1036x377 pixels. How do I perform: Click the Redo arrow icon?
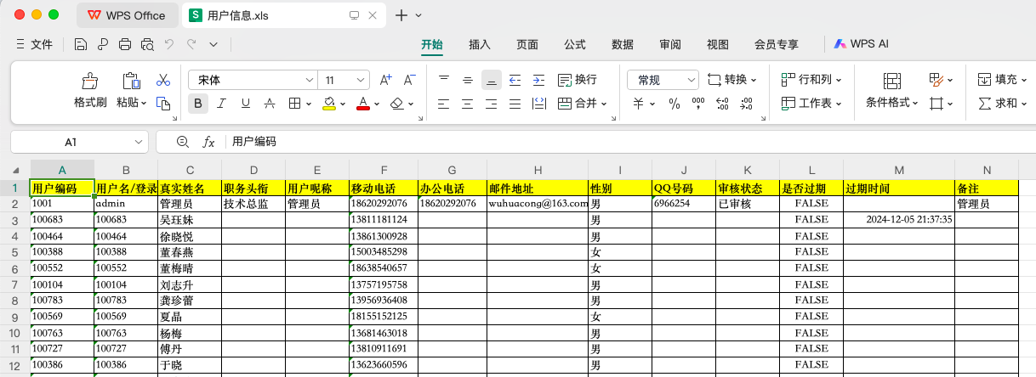(191, 44)
